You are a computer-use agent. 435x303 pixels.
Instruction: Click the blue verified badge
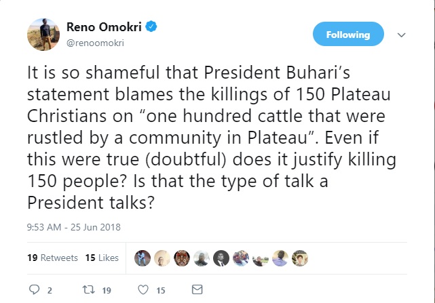click(153, 27)
